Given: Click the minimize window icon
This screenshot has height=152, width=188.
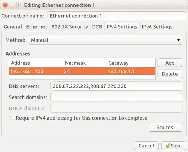Looking at the screenshot, I should pyautogui.click(x=11, y=5).
